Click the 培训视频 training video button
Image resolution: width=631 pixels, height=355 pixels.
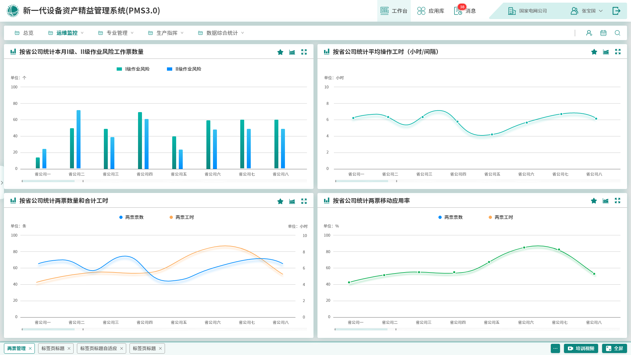pyautogui.click(x=581, y=348)
